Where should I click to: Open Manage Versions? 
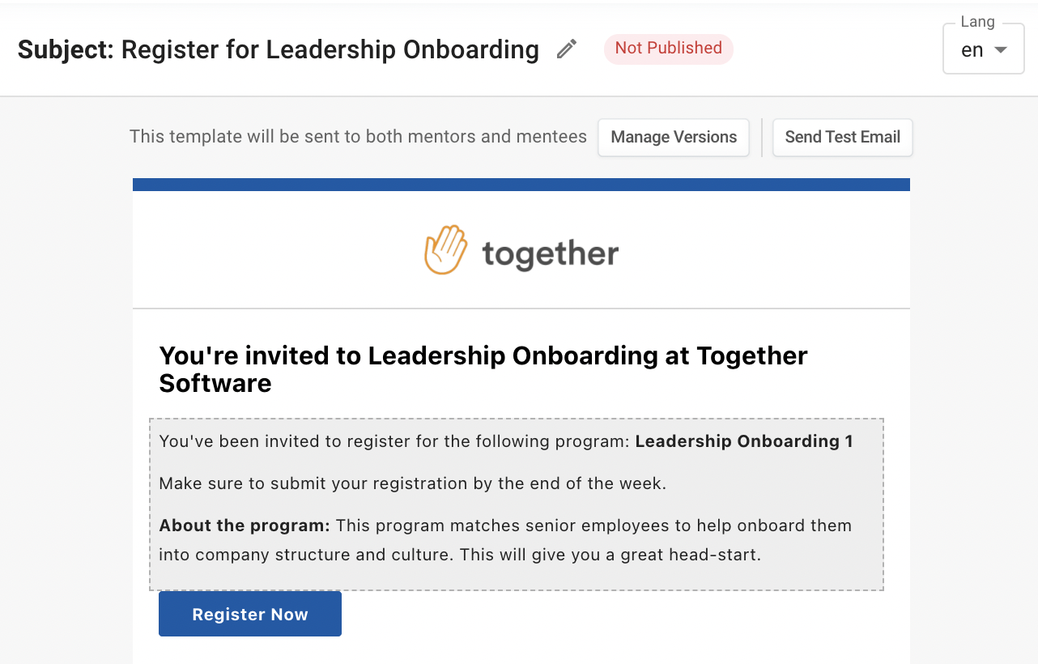pyautogui.click(x=674, y=137)
